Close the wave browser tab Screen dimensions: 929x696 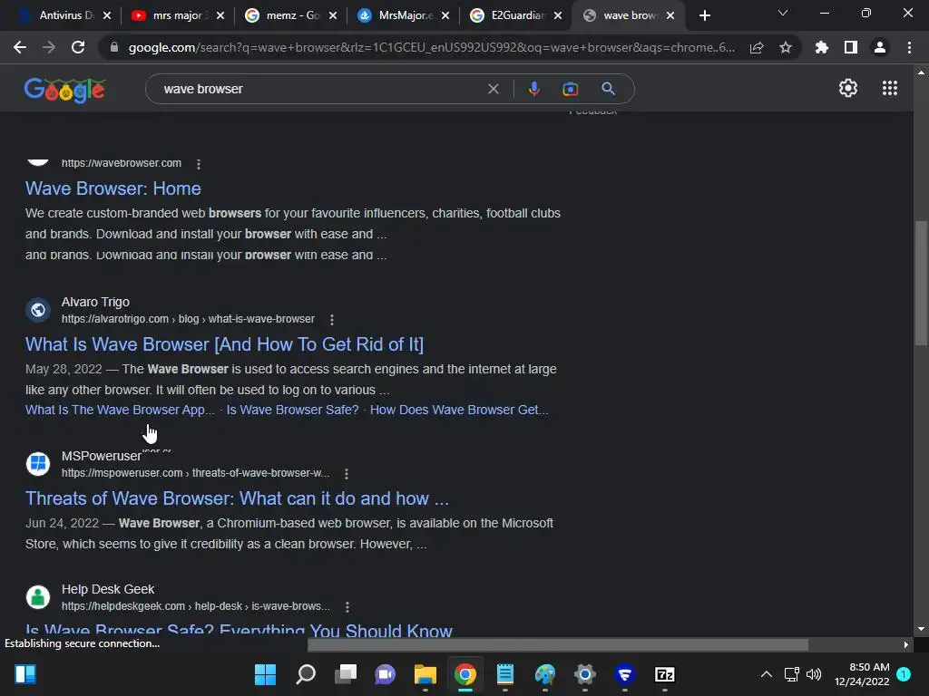670,16
